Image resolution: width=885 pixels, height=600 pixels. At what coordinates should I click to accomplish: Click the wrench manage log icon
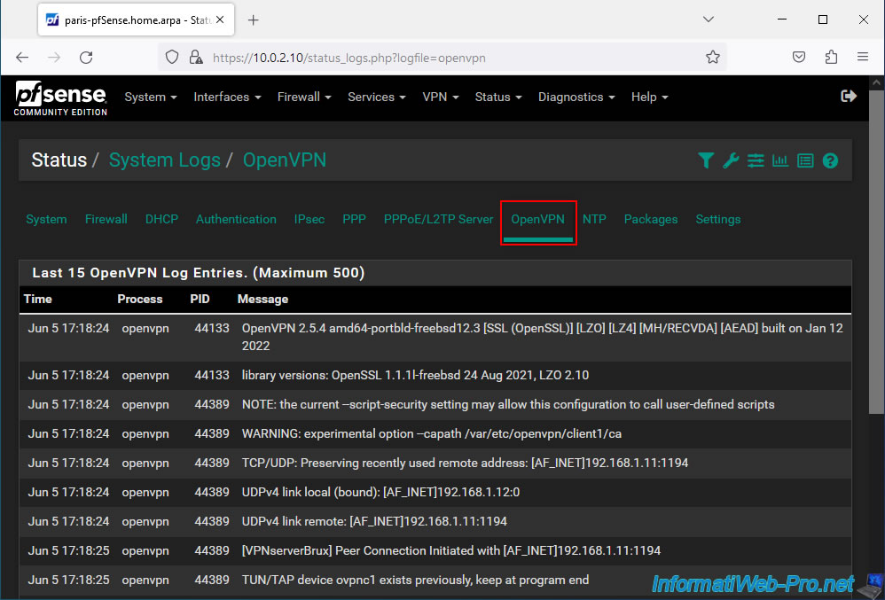[731, 160]
